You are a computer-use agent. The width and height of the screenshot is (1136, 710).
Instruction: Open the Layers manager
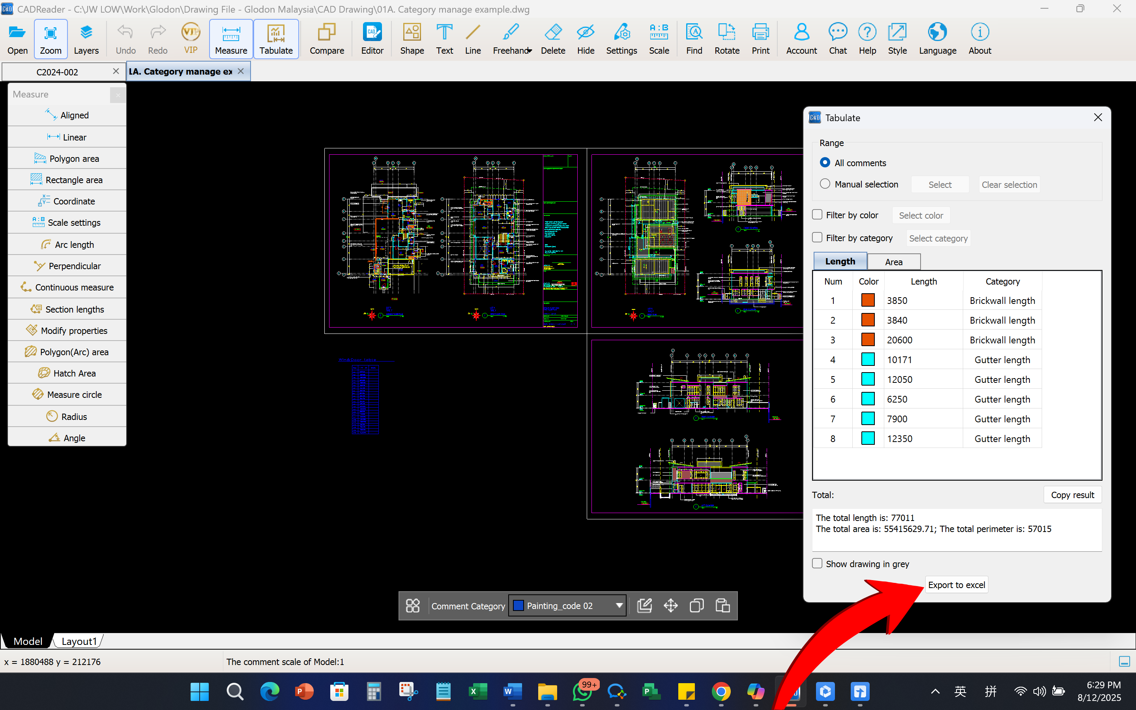[x=86, y=39]
